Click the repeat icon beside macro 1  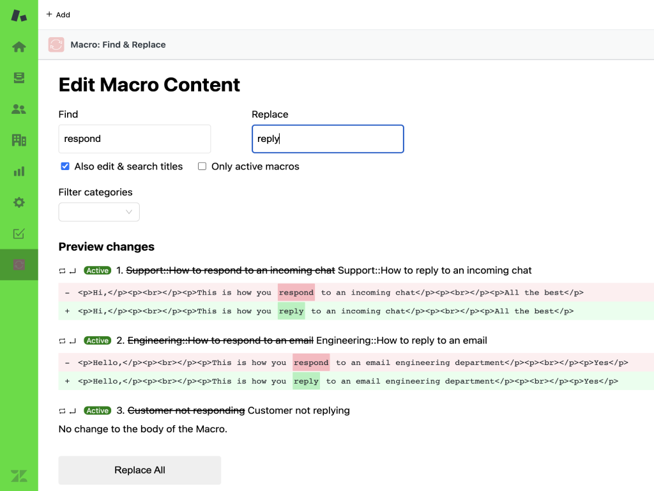point(62,271)
